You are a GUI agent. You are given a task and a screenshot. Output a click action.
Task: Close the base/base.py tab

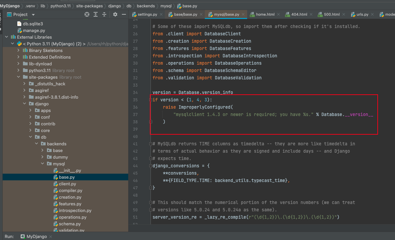201,14
